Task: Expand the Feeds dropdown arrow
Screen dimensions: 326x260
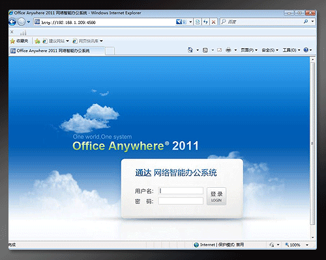Action: [213, 50]
